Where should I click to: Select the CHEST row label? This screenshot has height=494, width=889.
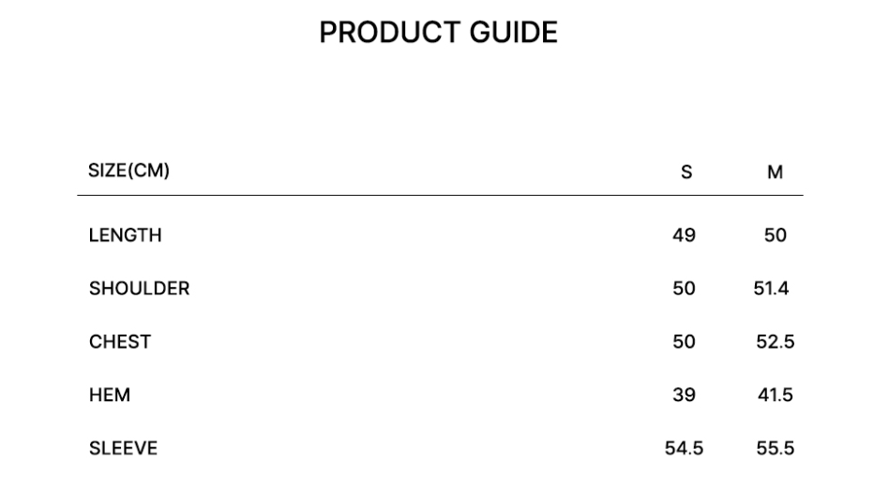[x=120, y=341]
